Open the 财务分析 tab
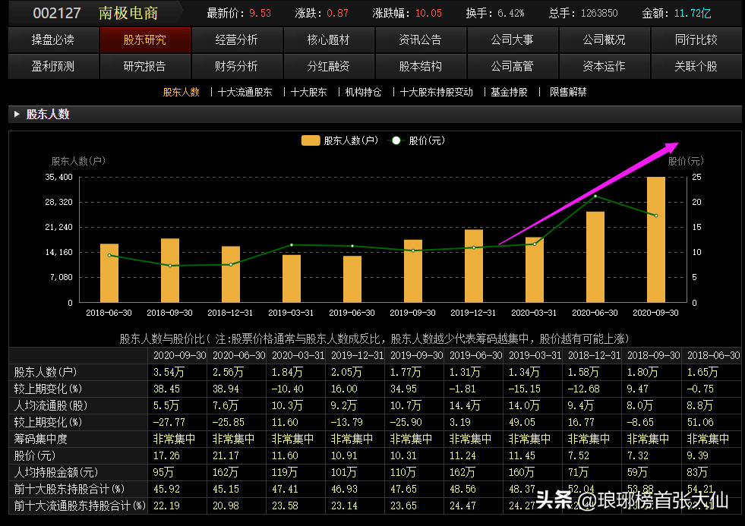The width and height of the screenshot is (745, 526). tap(237, 67)
